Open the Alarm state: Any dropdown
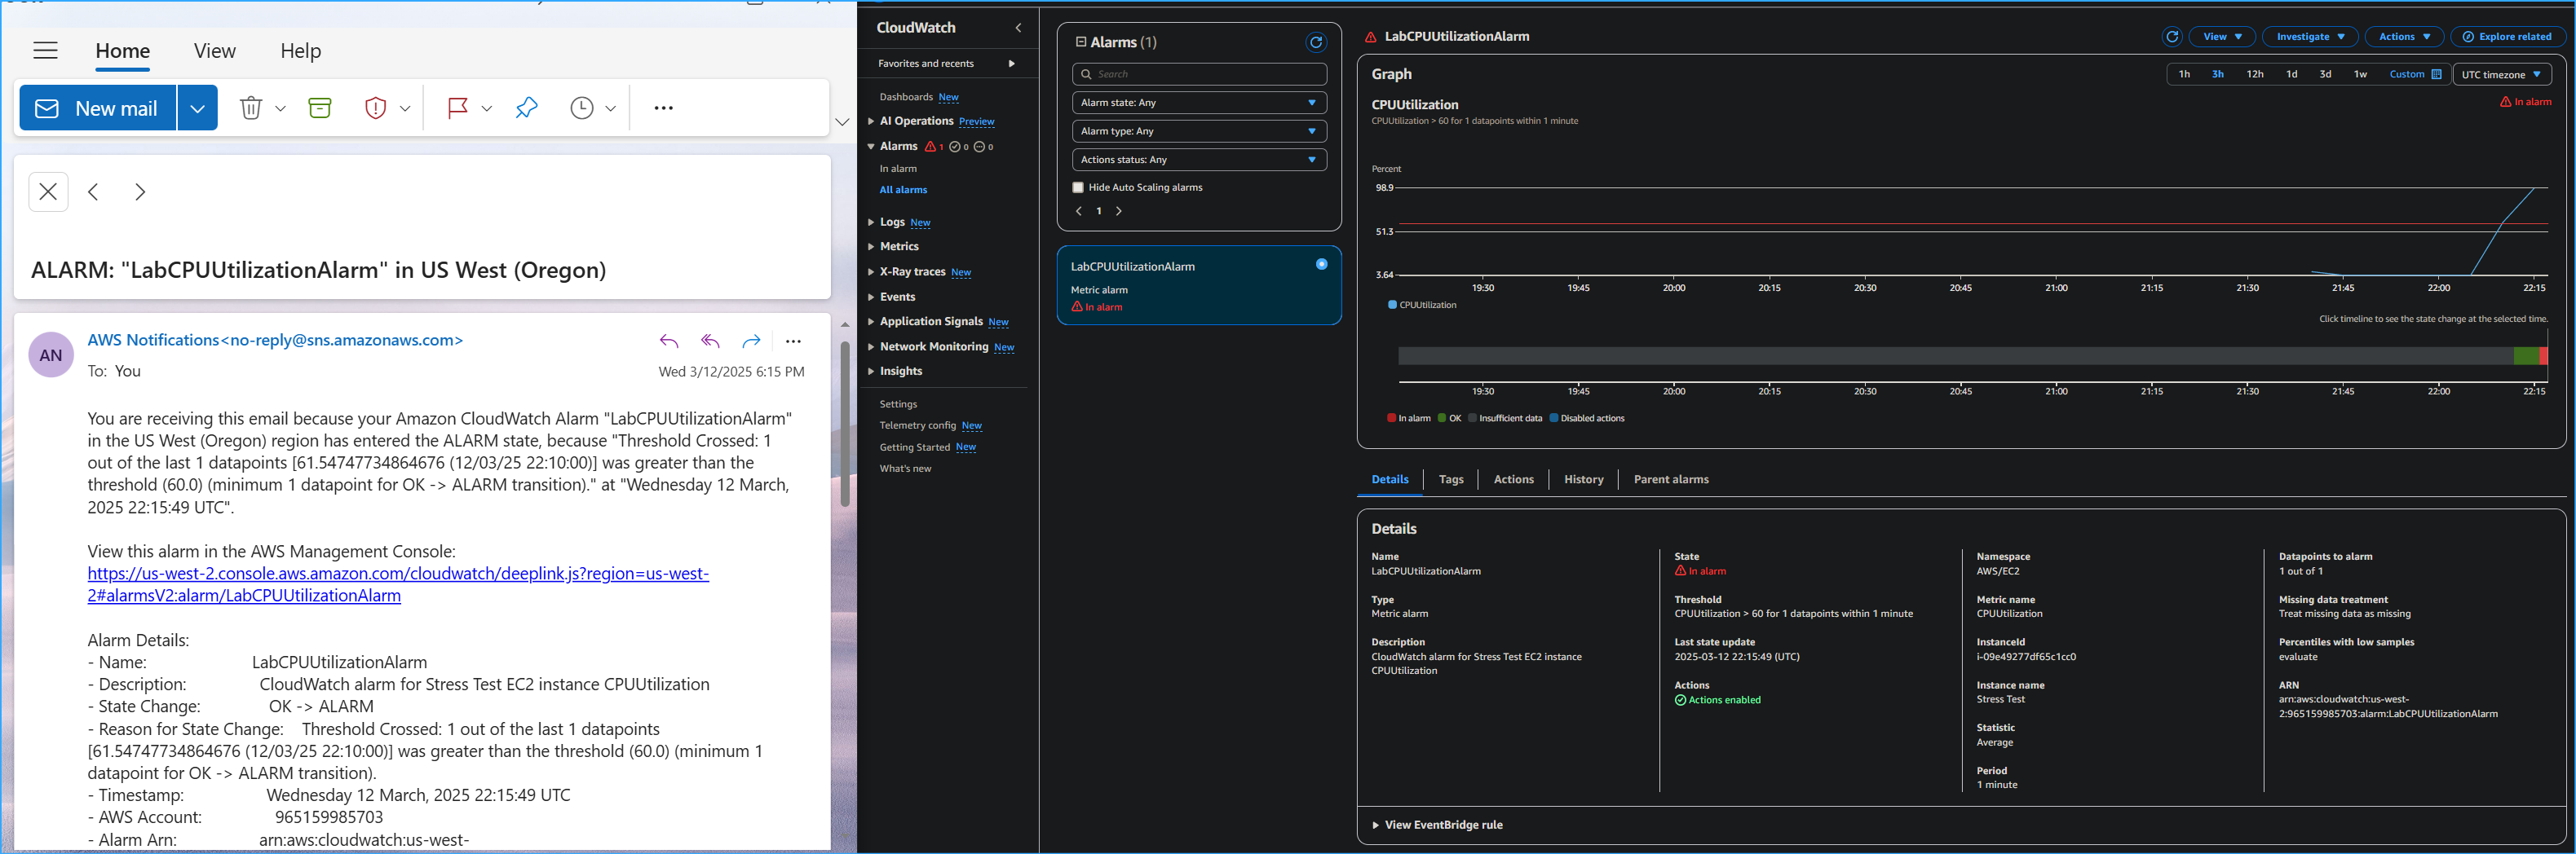This screenshot has width=2576, height=854. (x=1198, y=102)
